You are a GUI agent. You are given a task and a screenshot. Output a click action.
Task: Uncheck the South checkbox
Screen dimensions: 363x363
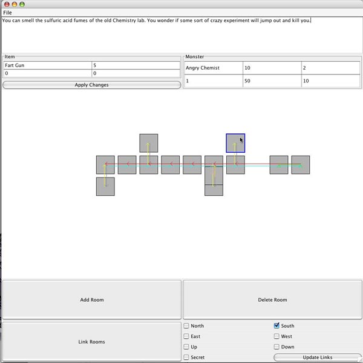276,325
